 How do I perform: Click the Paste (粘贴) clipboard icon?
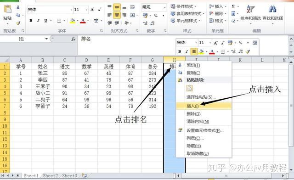(7, 9)
